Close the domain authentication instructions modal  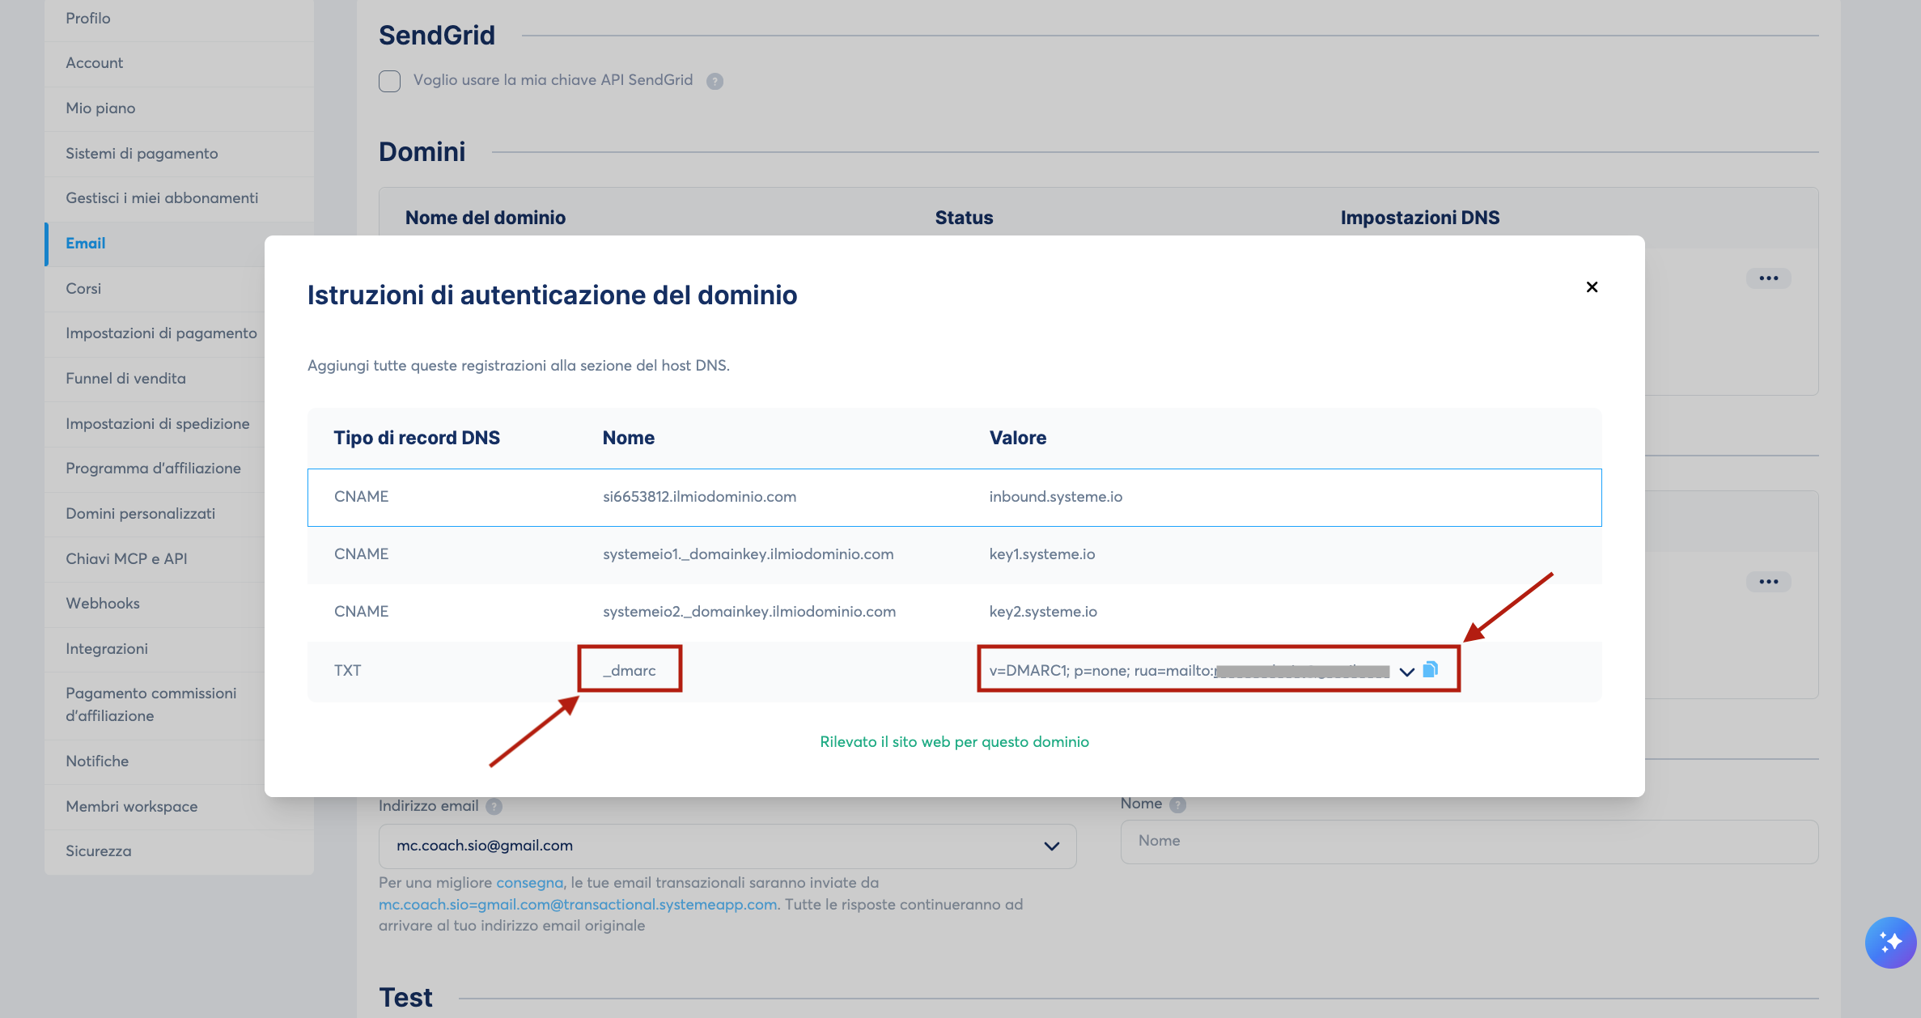pyautogui.click(x=1592, y=287)
